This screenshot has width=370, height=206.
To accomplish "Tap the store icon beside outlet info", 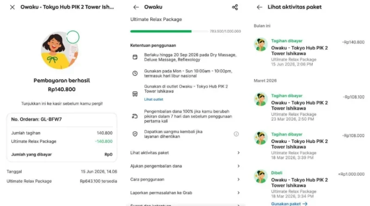I will tap(135, 94).
